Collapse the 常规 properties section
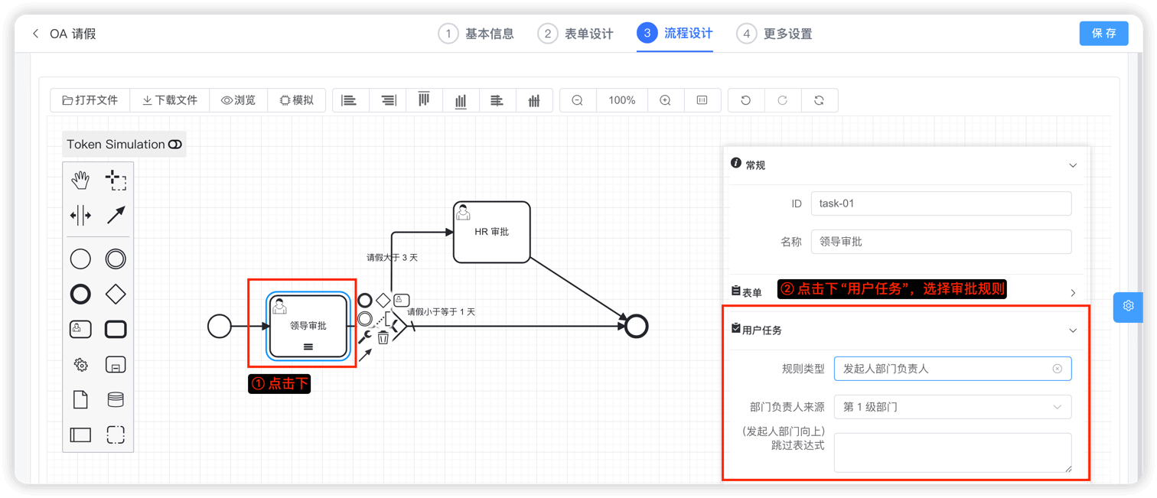 tap(1073, 164)
